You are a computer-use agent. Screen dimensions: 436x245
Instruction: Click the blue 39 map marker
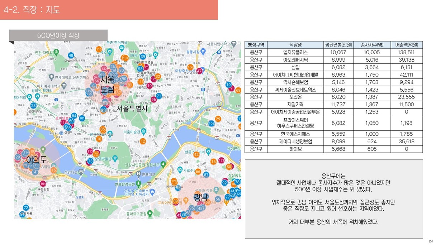coord(143,57)
